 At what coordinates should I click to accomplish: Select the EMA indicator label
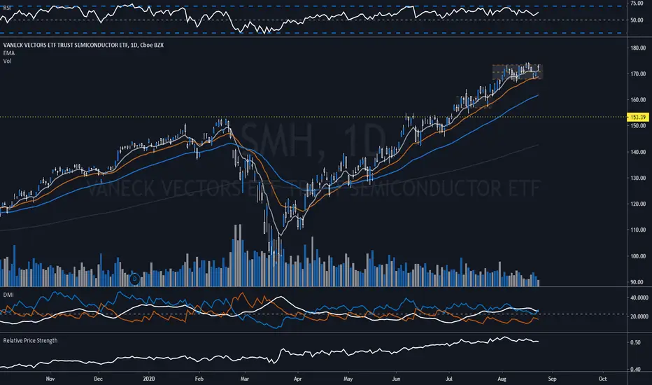pos(8,53)
